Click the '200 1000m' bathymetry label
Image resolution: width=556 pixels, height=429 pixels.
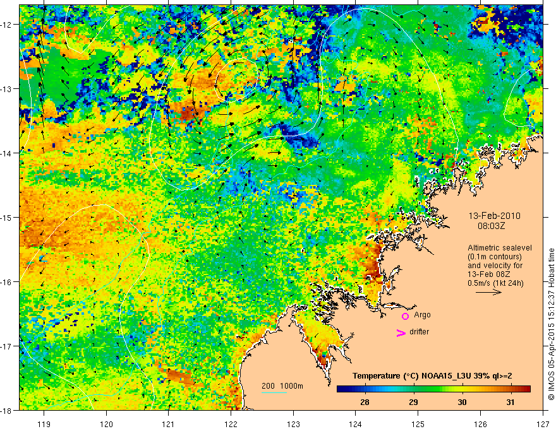click(x=282, y=386)
